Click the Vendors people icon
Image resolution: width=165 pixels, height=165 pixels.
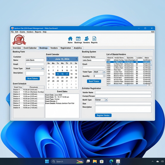click(86, 39)
